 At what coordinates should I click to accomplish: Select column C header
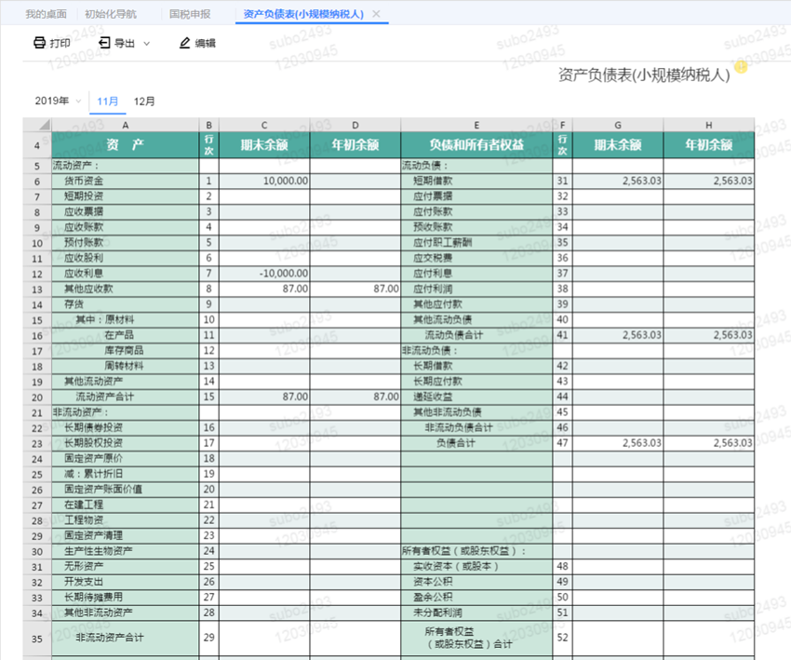[264, 125]
